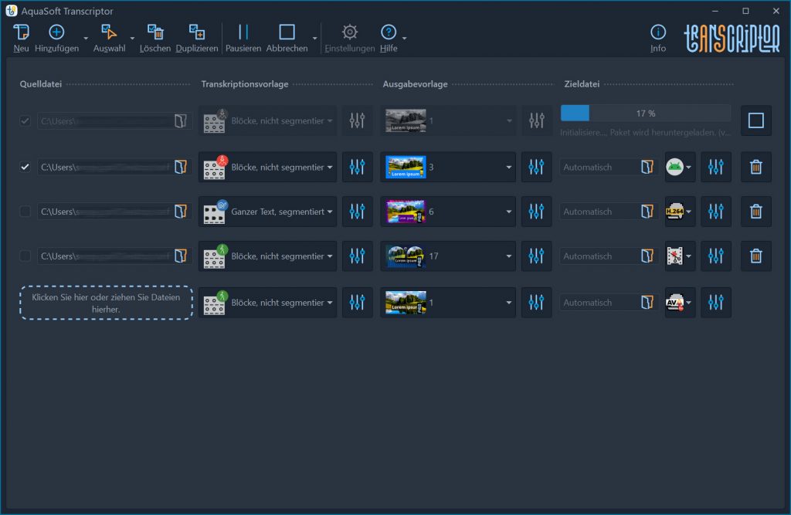
Task: Open the Info panel icon
Action: pos(658,33)
